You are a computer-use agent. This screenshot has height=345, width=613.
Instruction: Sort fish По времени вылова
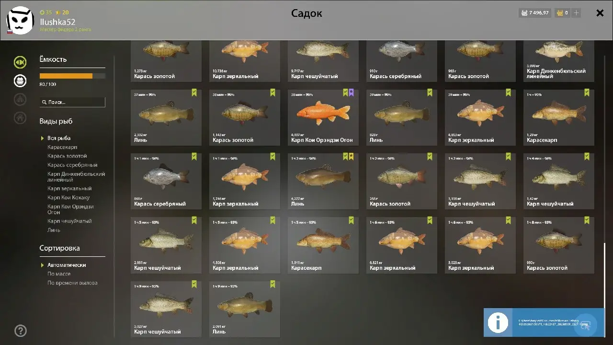click(x=72, y=283)
